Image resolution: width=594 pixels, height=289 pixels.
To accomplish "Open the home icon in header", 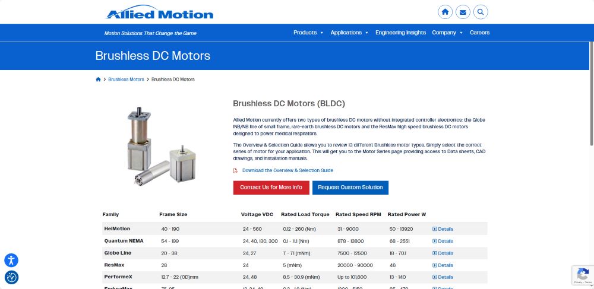I will coord(445,12).
